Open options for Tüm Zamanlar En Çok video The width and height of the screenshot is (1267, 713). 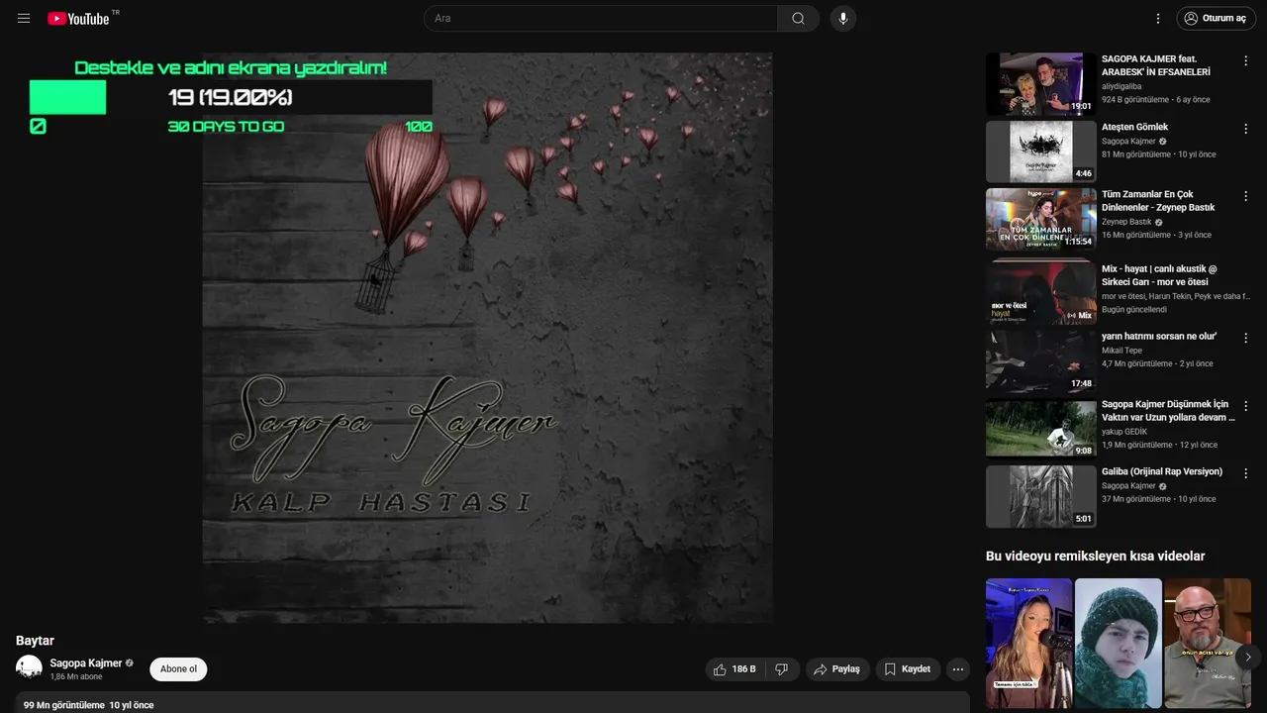point(1245,196)
